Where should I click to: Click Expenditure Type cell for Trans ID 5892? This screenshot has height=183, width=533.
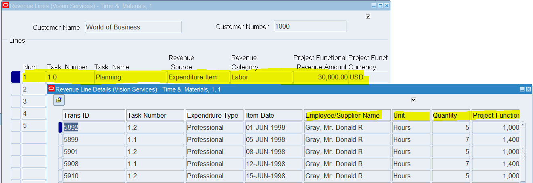click(214, 127)
